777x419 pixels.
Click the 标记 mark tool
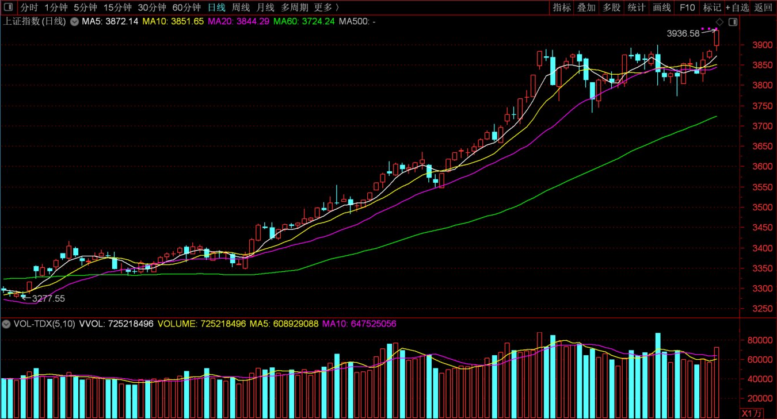pos(712,7)
